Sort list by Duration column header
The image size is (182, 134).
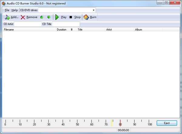(x=62, y=30)
